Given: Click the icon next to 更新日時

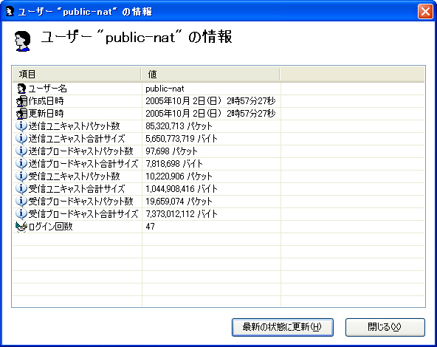Looking at the screenshot, I should tap(21, 114).
